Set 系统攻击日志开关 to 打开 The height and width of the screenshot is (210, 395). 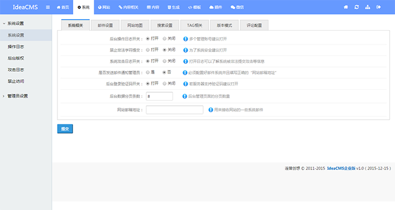pyautogui.click(x=148, y=61)
